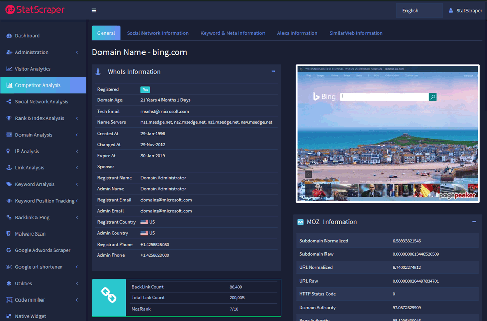The image size is (487, 321).
Task: Toggle the hamburger sidebar menu
Action: tap(94, 11)
